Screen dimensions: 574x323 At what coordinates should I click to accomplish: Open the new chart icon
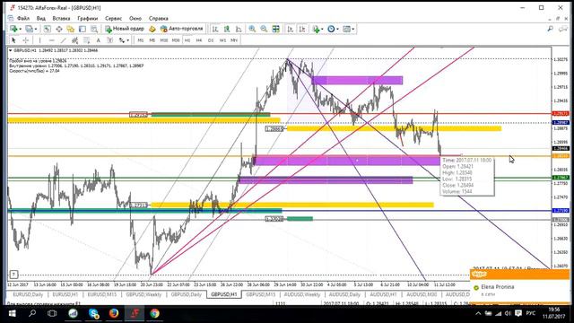coord(13,29)
